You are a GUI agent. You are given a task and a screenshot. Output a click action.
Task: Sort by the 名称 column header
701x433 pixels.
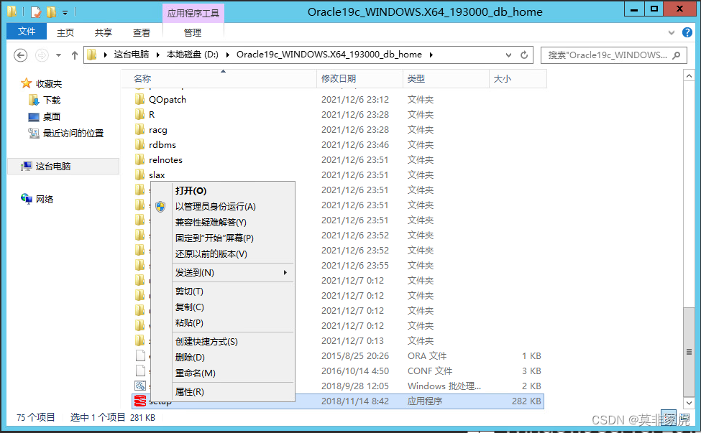point(219,78)
